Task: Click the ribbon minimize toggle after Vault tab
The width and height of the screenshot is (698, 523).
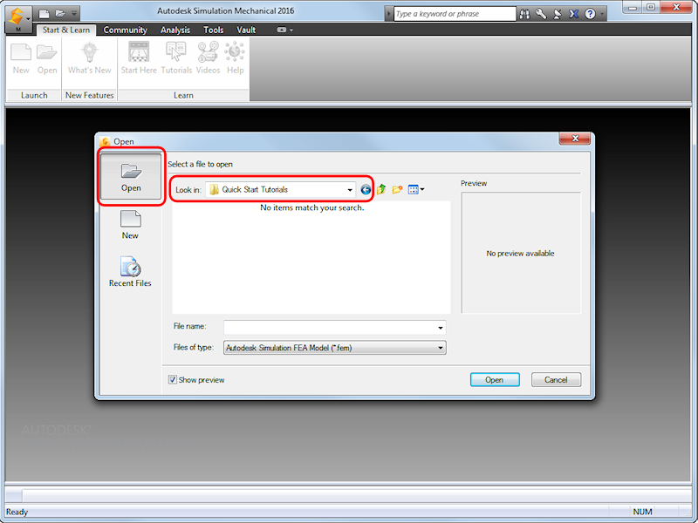Action: point(282,30)
